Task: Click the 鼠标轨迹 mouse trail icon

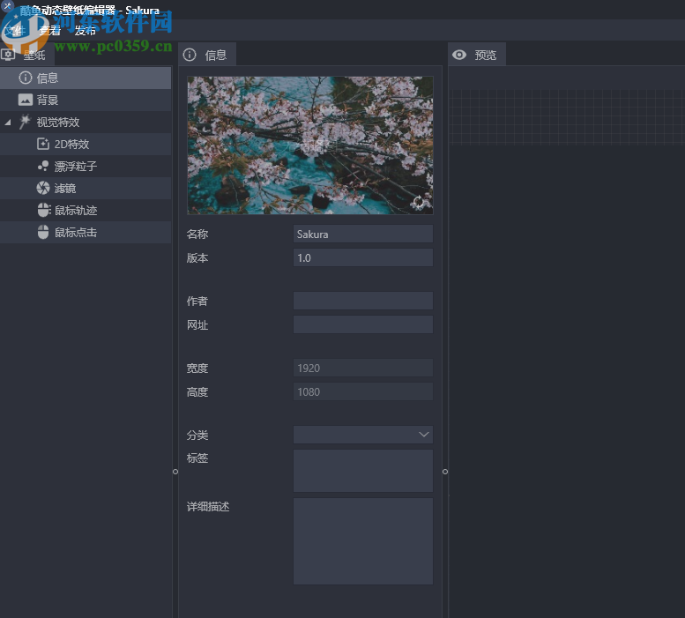Action: click(x=43, y=210)
